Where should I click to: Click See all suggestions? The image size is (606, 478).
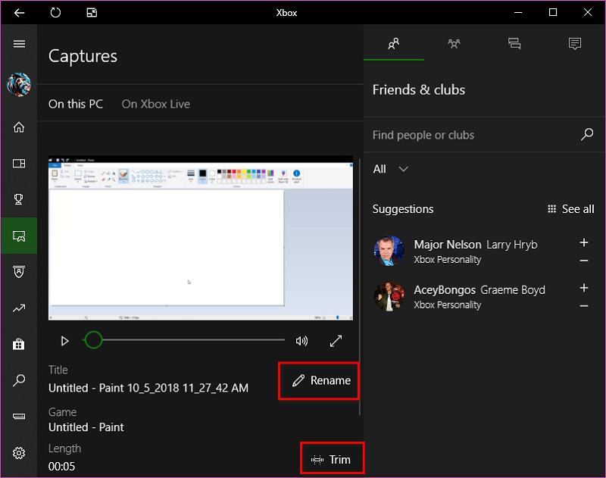(x=571, y=209)
